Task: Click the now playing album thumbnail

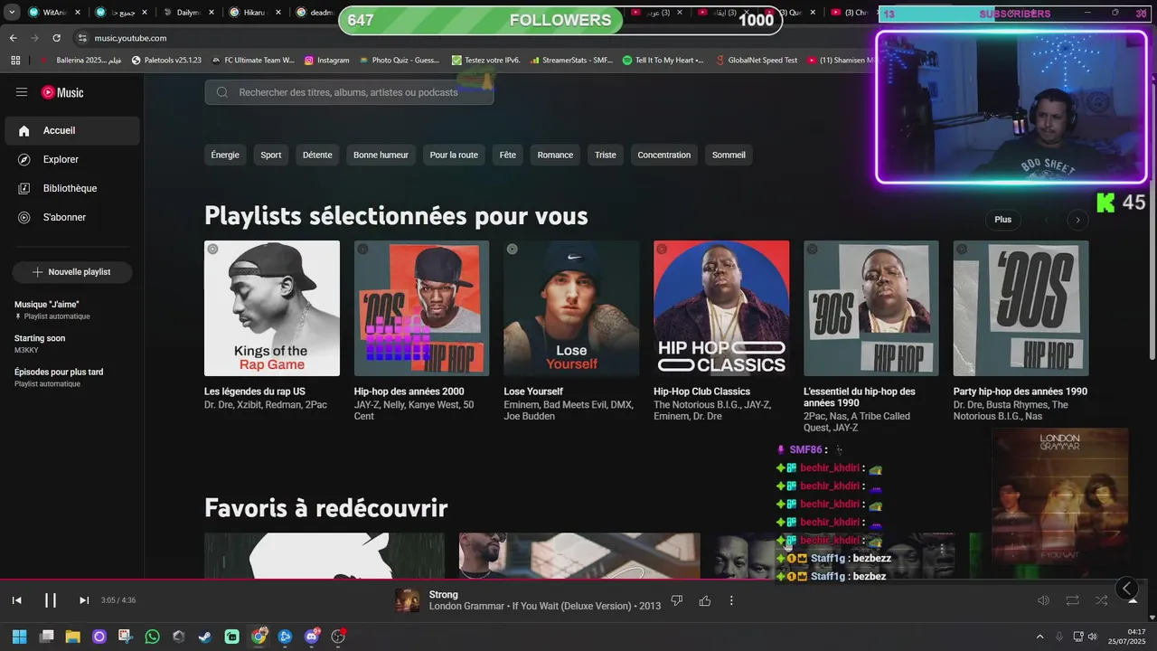Action: (408, 600)
